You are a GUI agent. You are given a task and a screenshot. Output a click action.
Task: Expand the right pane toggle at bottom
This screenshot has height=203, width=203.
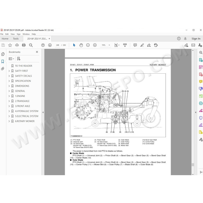pos(201,172)
